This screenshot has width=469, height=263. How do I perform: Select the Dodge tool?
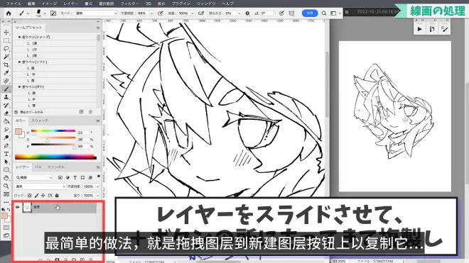(6, 138)
